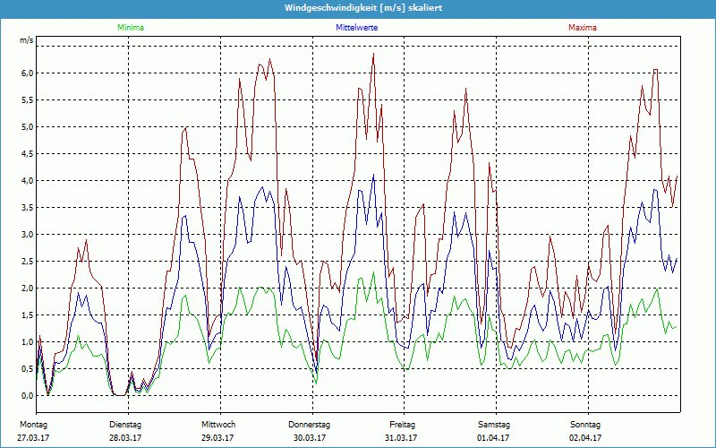Select the blue 'Mittelwerte' legend label
The width and height of the screenshot is (716, 448).
tap(356, 28)
